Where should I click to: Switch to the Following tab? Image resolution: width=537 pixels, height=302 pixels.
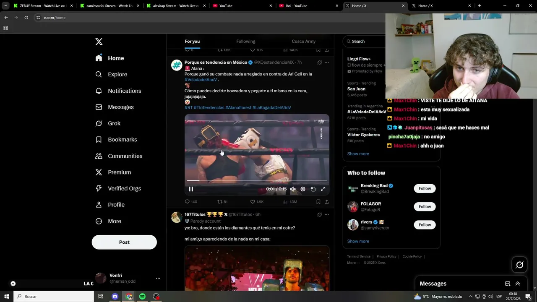(x=245, y=41)
